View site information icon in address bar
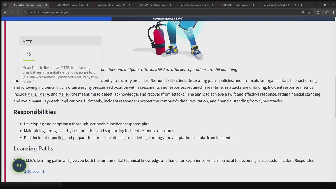 [25, 12]
